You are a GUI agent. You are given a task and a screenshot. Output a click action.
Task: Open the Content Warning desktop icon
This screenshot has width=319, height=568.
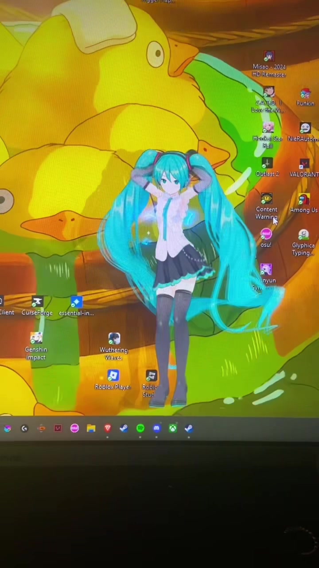(x=266, y=207)
